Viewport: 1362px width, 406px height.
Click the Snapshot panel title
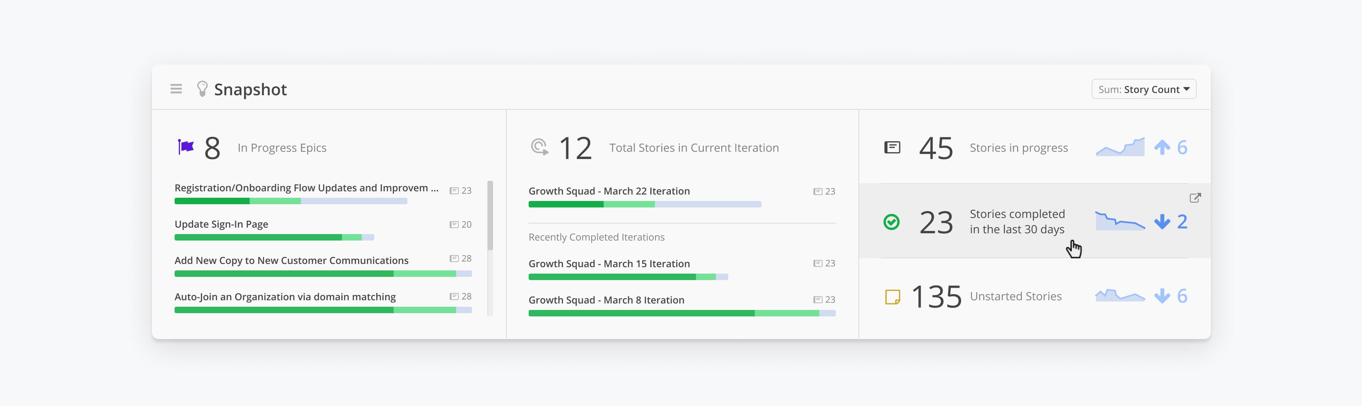point(250,90)
